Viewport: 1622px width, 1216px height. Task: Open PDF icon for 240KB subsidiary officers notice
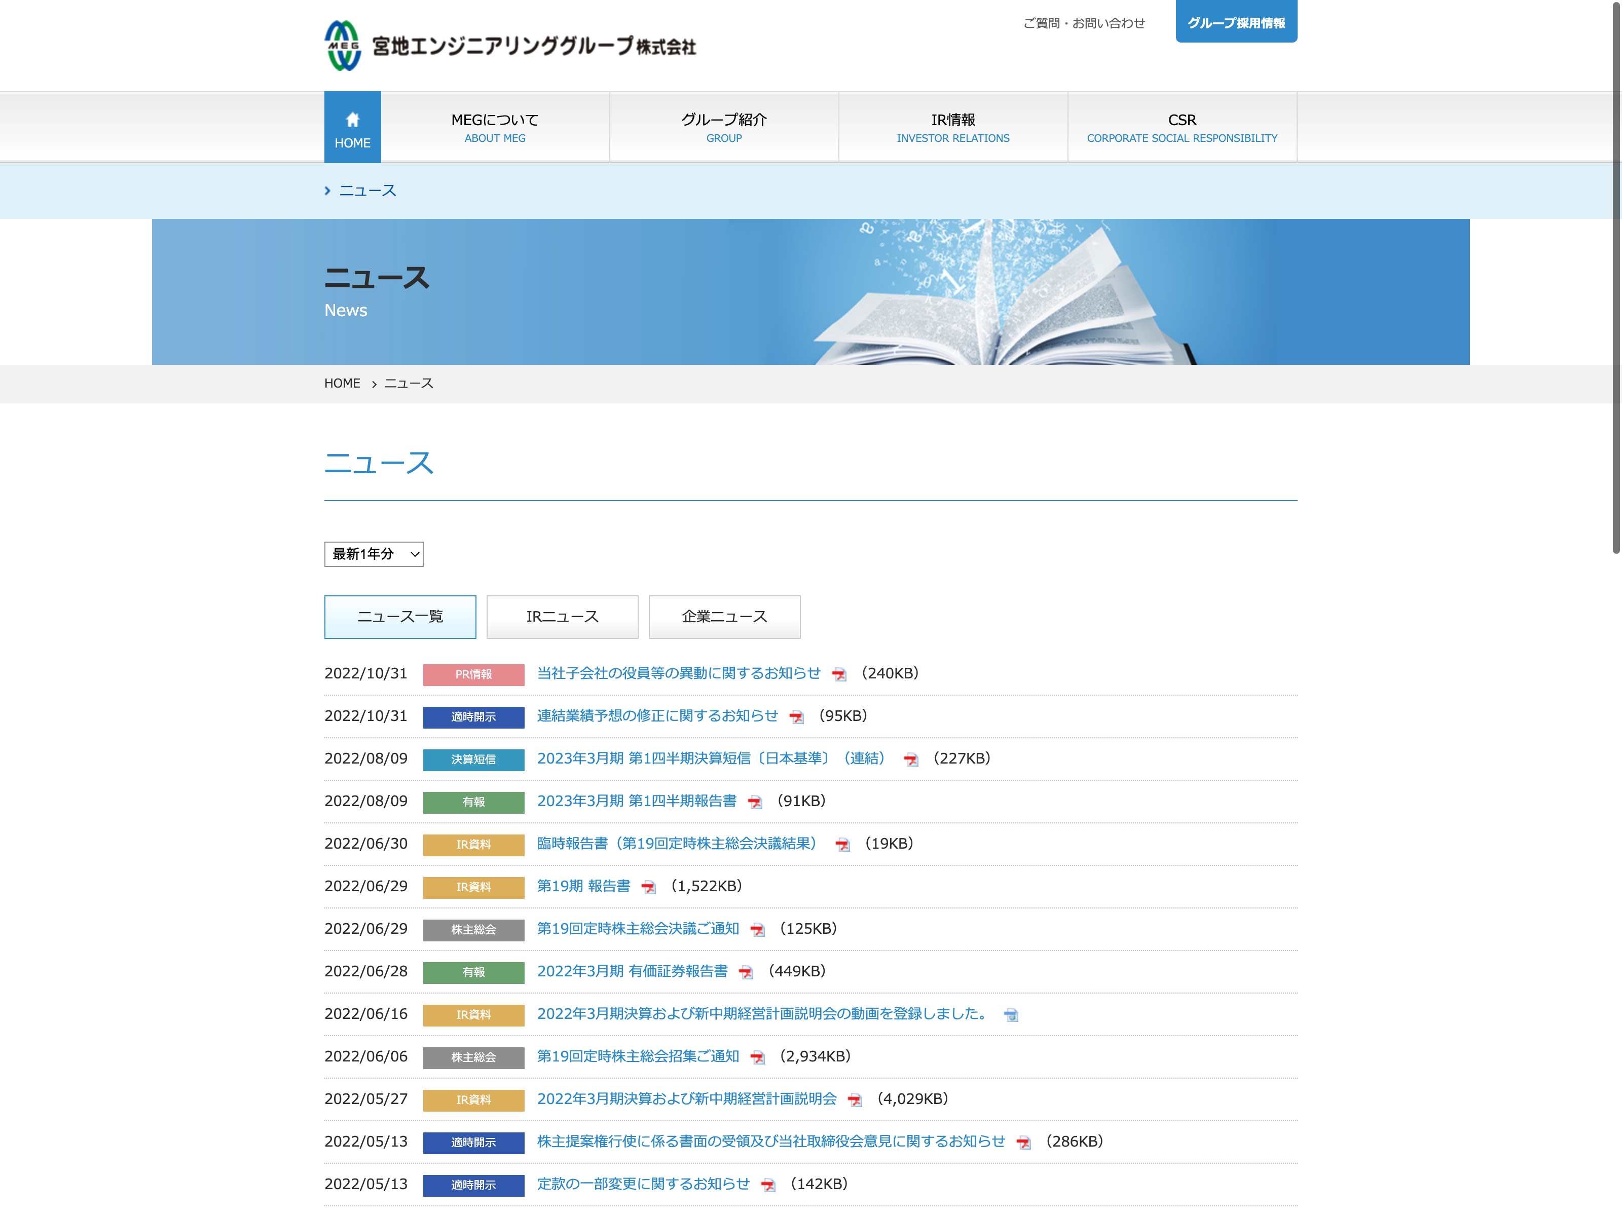(x=839, y=674)
